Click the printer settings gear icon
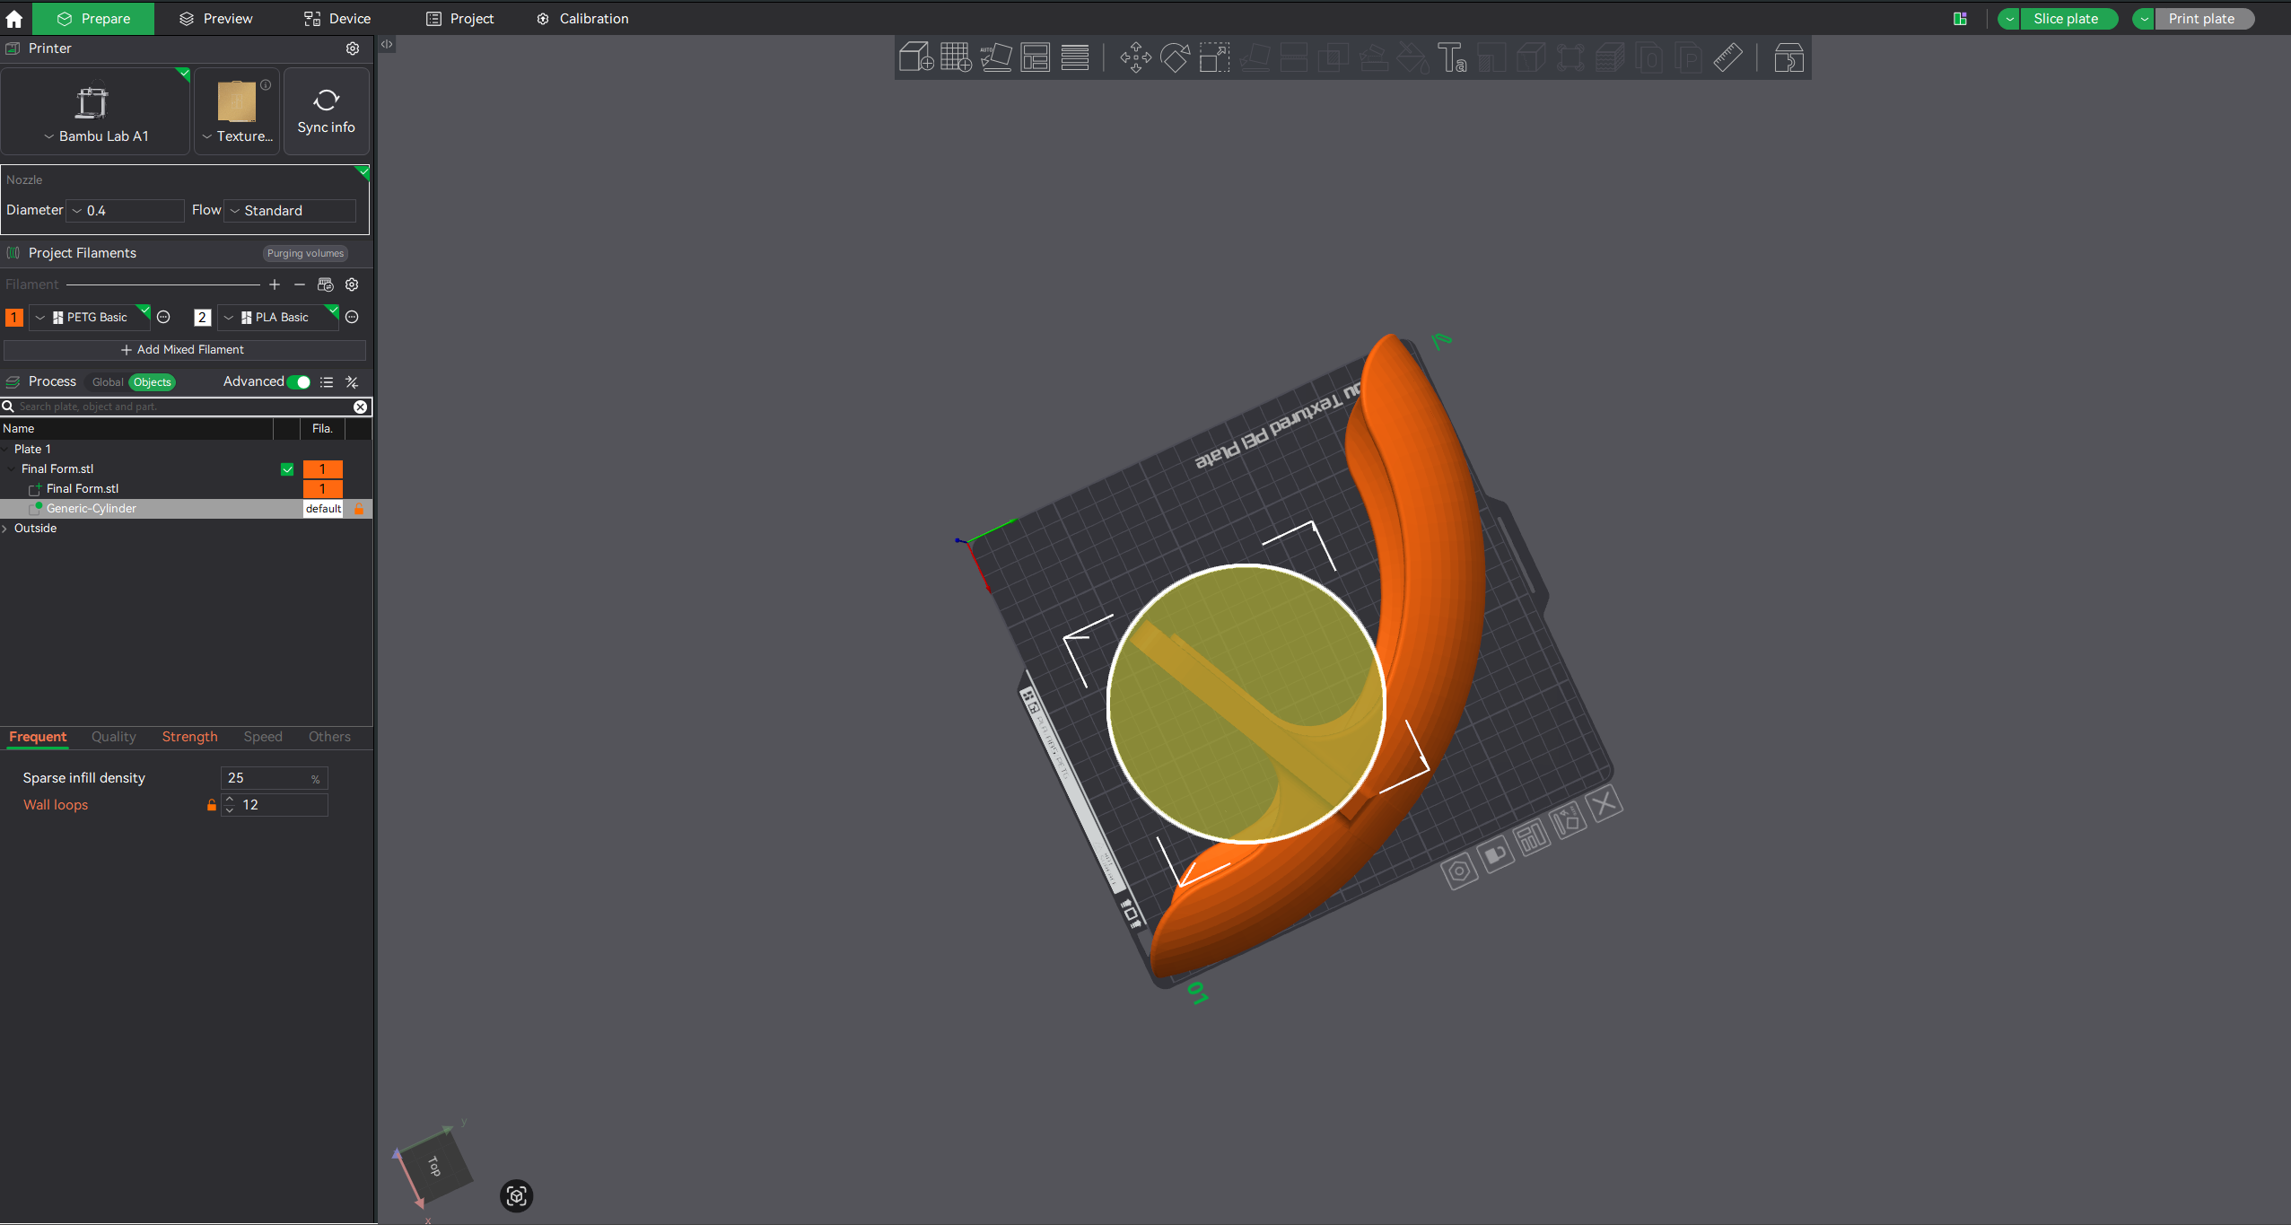This screenshot has width=2291, height=1225. coord(353,48)
